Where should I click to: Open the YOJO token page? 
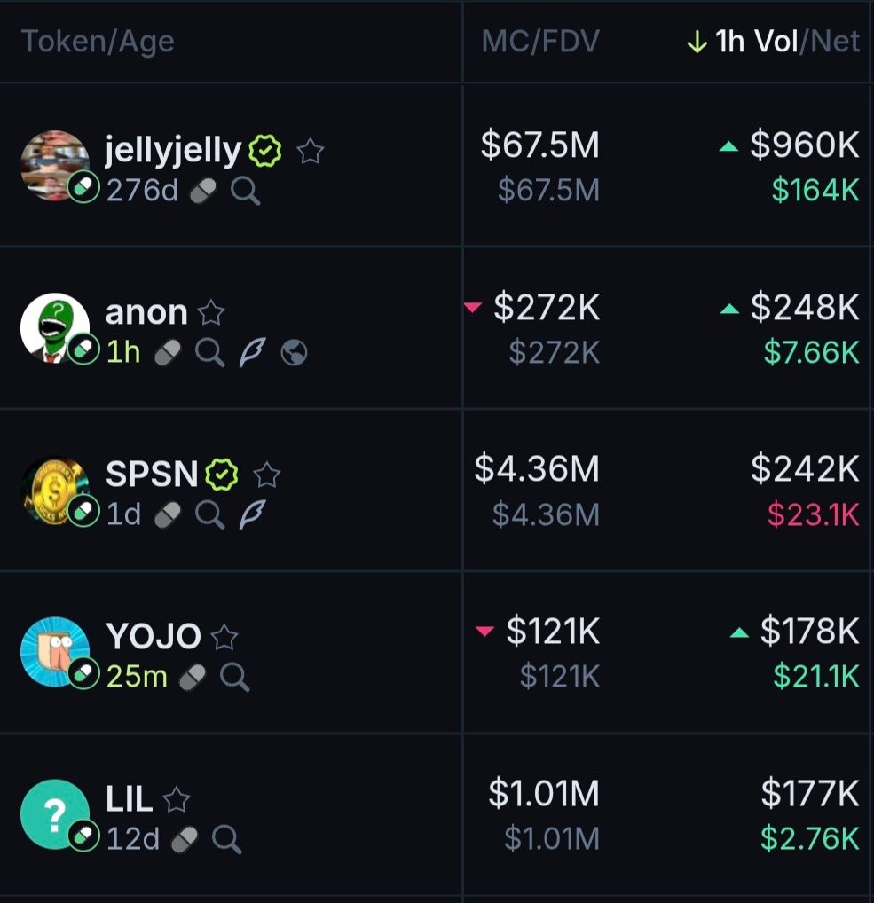[x=154, y=636]
